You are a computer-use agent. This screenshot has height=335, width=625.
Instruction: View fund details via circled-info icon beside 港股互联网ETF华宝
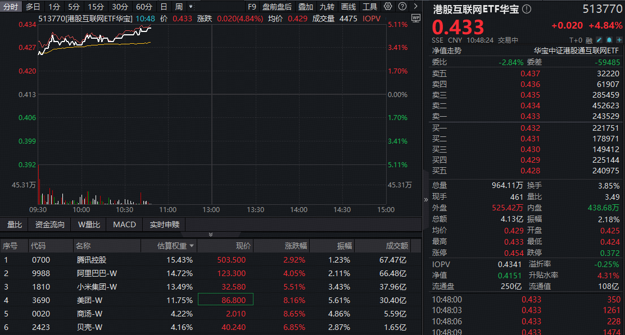tap(526, 9)
